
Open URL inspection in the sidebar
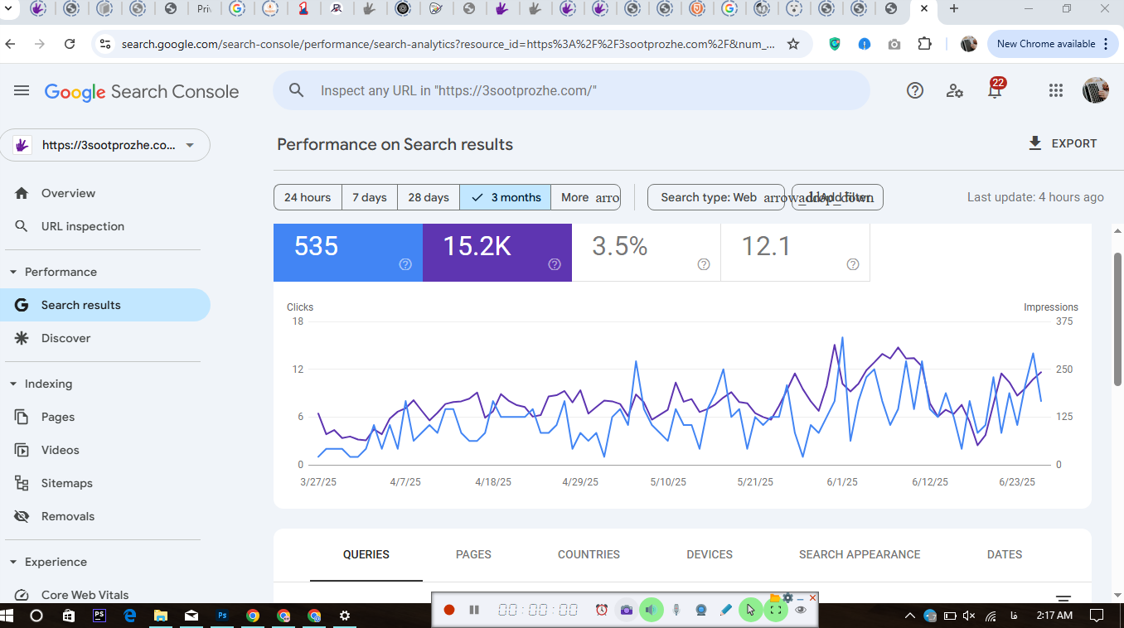click(x=83, y=226)
